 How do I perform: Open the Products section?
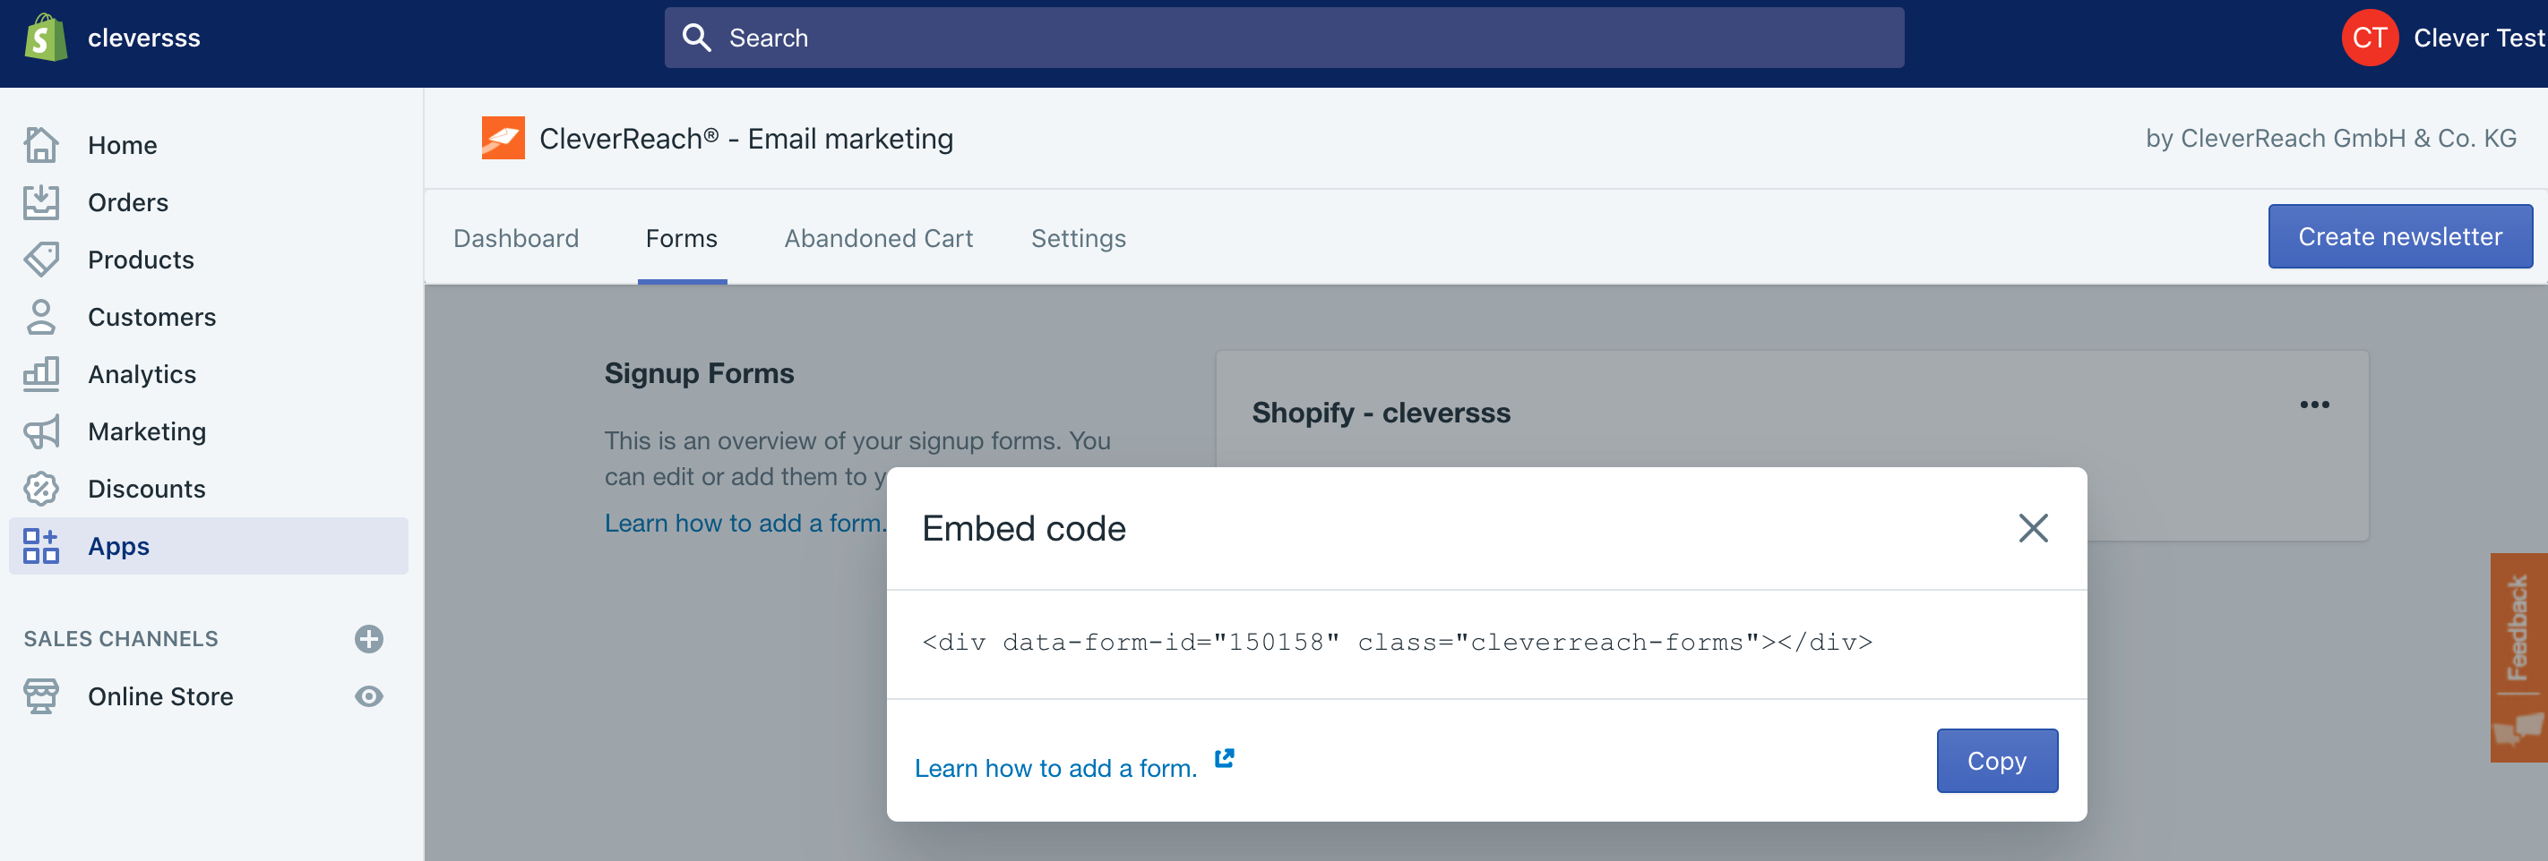click(x=141, y=260)
